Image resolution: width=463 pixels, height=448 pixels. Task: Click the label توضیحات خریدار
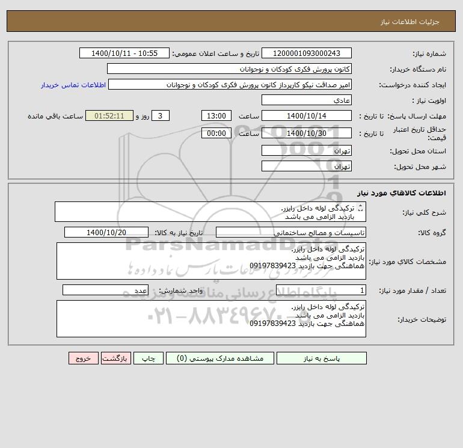pyautogui.click(x=422, y=319)
